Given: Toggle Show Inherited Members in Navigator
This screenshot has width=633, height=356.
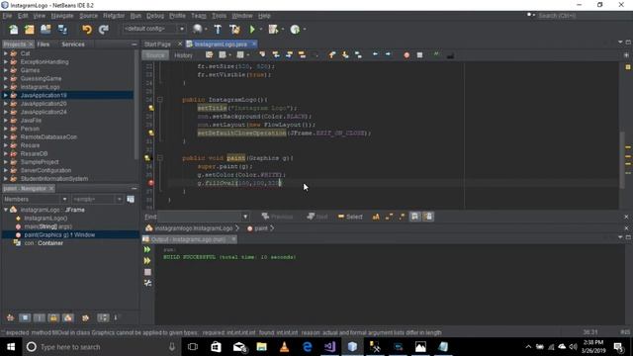Looking at the screenshot, I should [x=10, y=318].
